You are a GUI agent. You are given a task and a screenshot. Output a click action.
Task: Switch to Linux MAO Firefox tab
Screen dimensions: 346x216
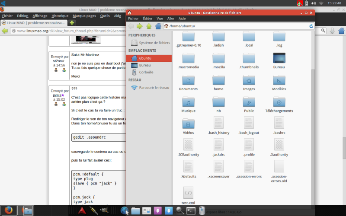(34, 23)
